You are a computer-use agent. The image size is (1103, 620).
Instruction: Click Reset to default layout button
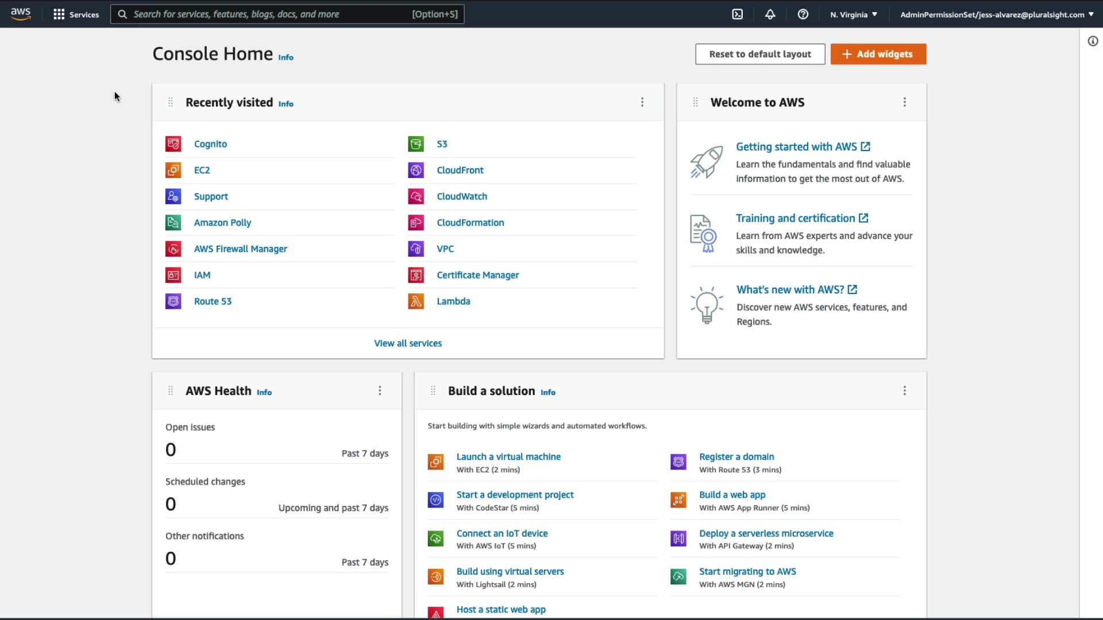760,54
